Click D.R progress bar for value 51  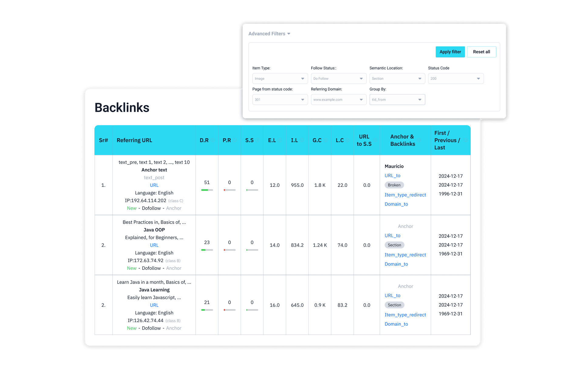207,190
